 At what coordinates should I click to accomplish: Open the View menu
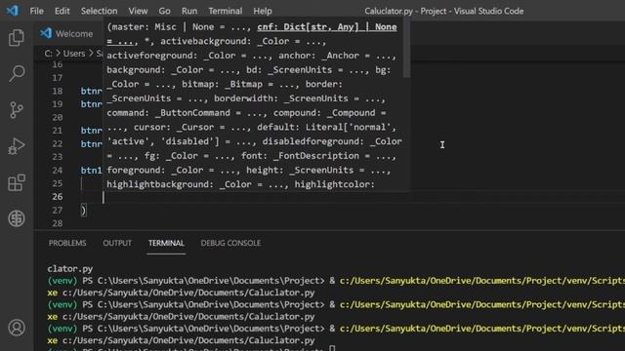click(x=138, y=11)
